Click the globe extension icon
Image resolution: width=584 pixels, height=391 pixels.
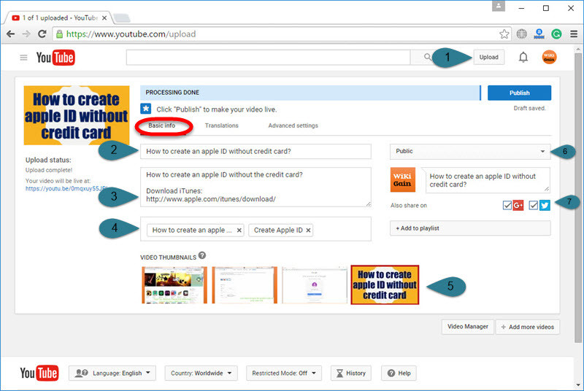pyautogui.click(x=521, y=34)
